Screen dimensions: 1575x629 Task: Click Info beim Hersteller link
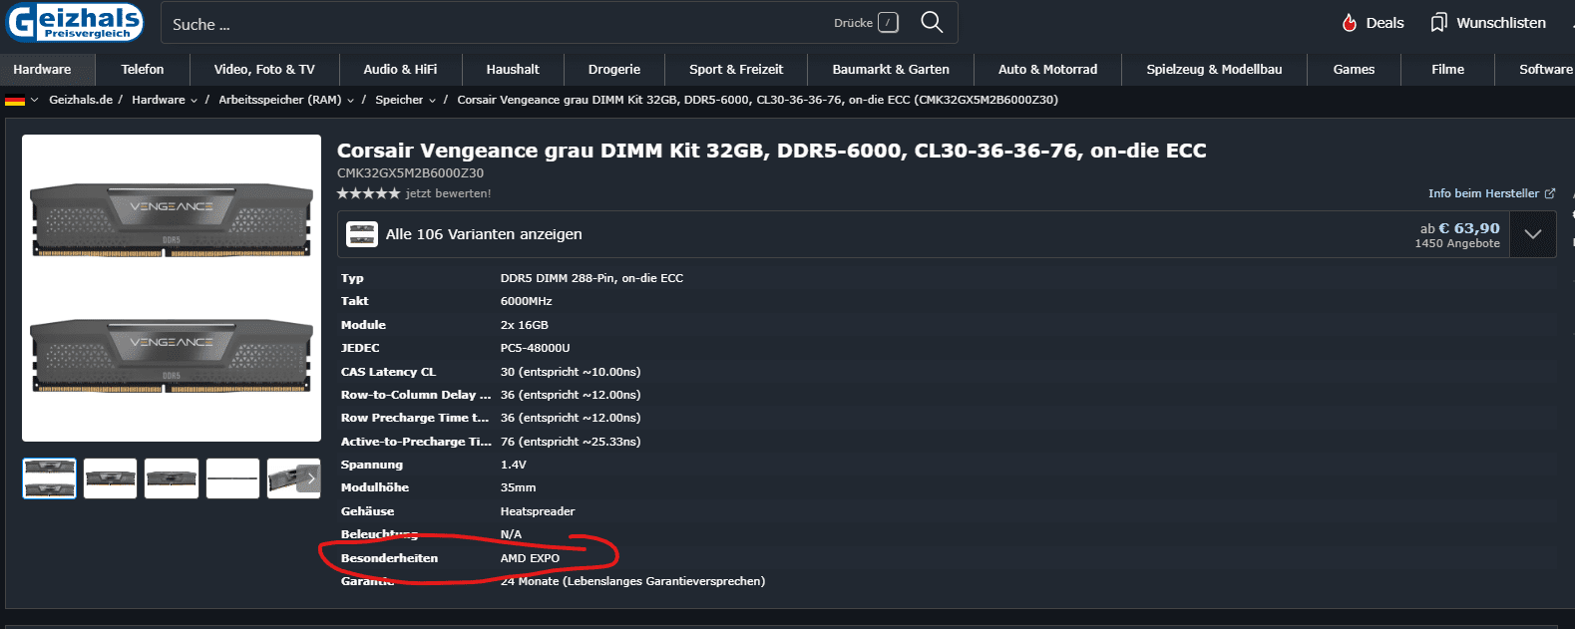pyautogui.click(x=1483, y=193)
